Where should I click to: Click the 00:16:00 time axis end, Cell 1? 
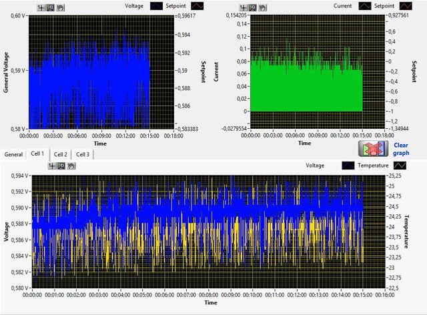click(385, 295)
